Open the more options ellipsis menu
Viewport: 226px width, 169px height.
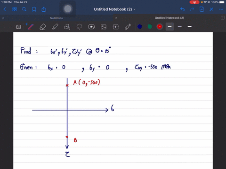point(221,9)
